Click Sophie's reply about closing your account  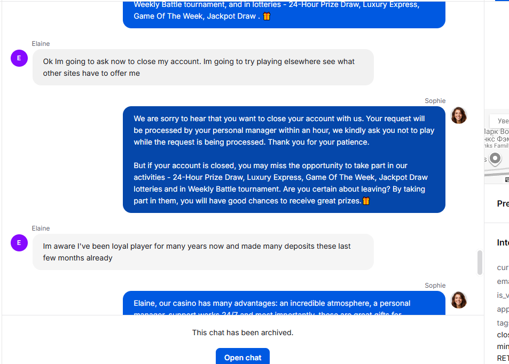(284, 160)
